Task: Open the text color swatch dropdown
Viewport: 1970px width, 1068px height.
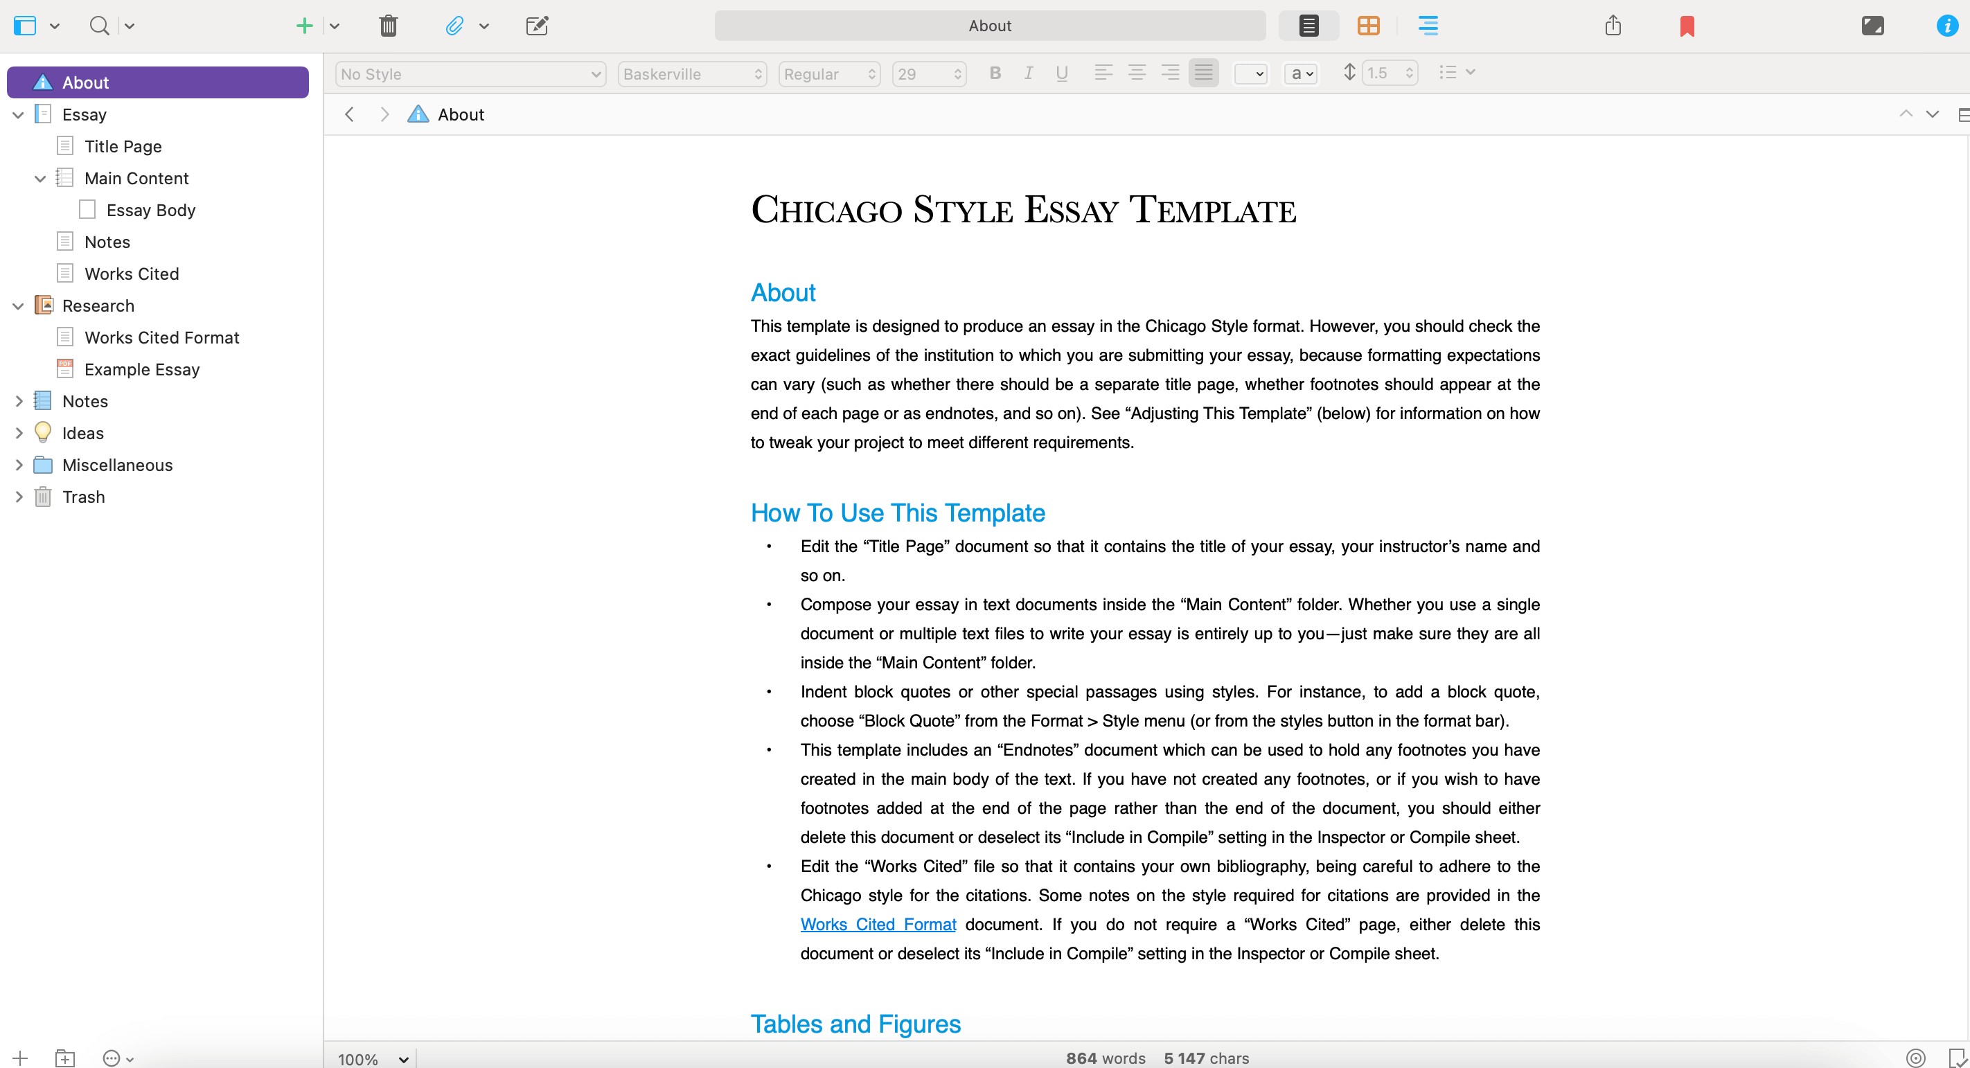Action: coord(1251,74)
